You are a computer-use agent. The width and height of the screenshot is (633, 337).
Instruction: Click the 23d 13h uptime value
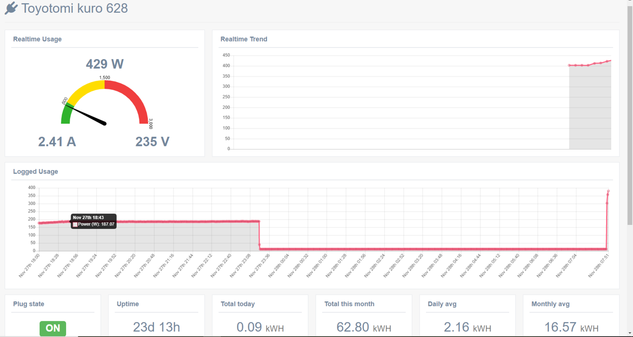(156, 327)
